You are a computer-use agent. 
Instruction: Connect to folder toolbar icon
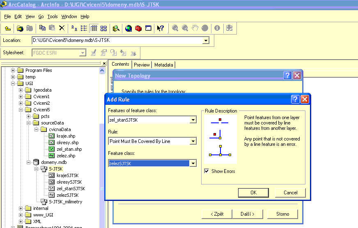coord(20,28)
